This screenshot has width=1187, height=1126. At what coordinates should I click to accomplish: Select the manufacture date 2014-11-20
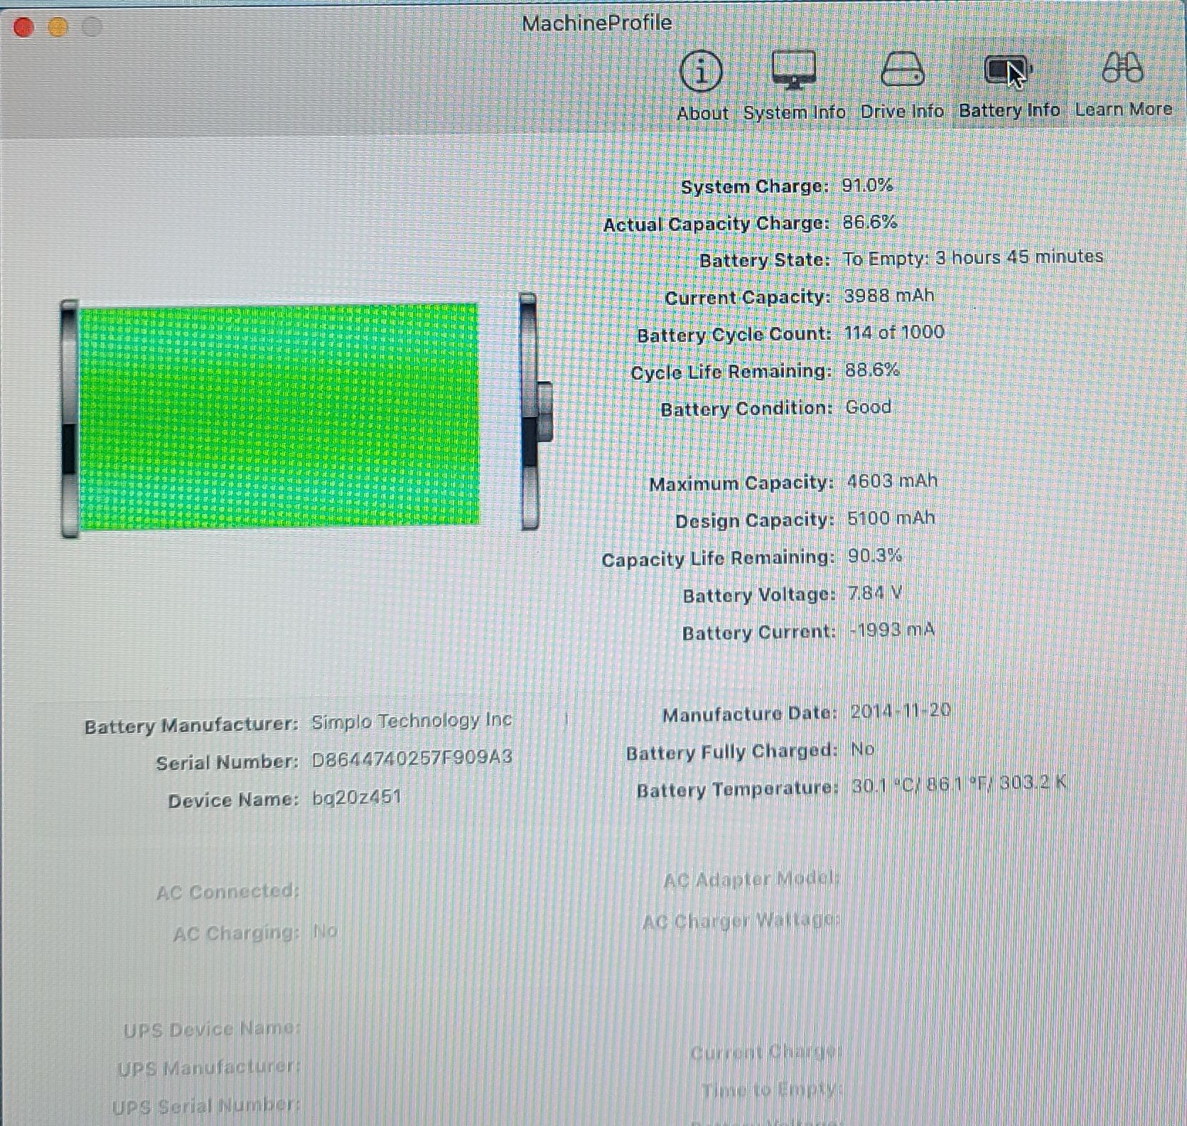pyautogui.click(x=900, y=711)
